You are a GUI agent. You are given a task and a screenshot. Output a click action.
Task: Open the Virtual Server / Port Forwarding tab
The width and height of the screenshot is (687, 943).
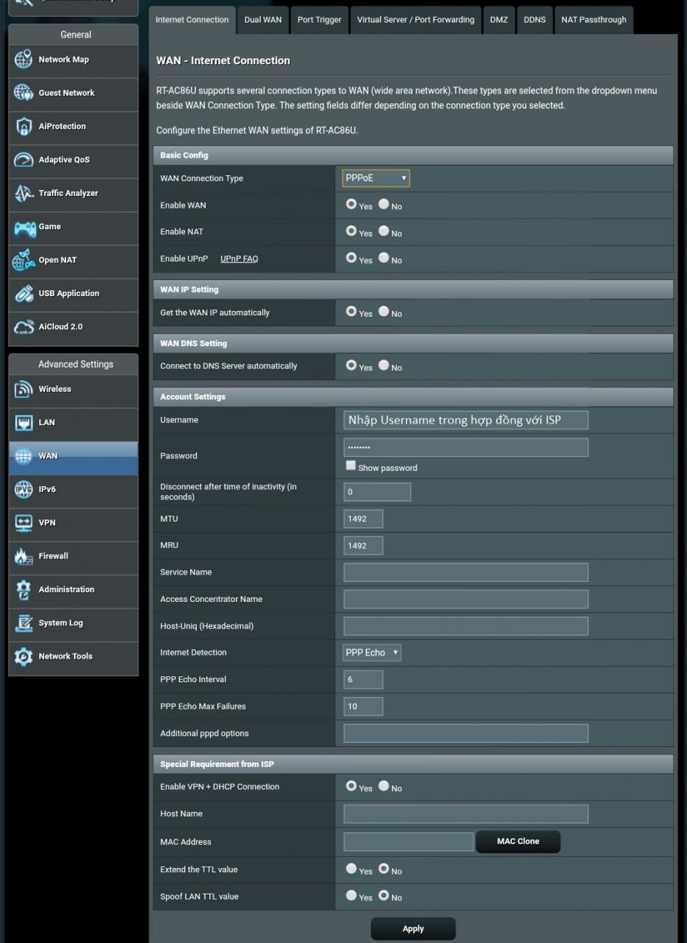(x=415, y=20)
